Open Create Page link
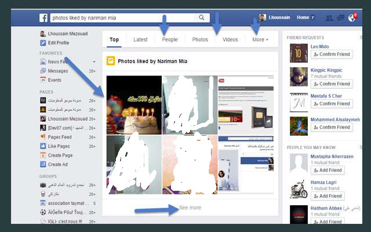 pyautogui.click(x=60, y=155)
